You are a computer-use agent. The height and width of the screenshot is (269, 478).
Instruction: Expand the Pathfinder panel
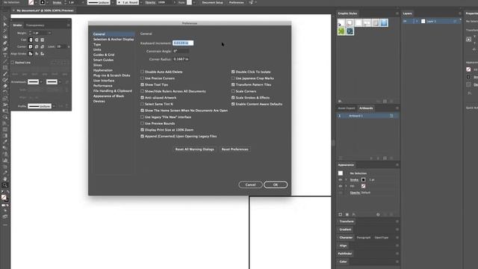(345, 253)
